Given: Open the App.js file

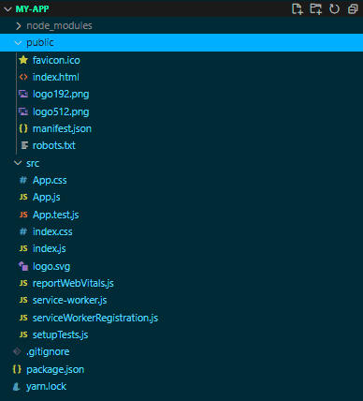Looking at the screenshot, I should (x=47, y=198).
